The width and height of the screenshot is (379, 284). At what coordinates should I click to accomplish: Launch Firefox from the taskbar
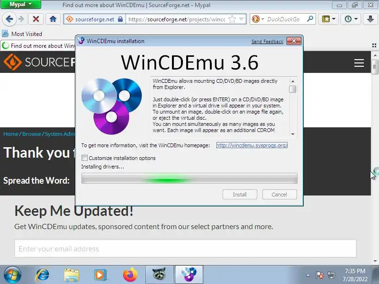click(x=130, y=275)
